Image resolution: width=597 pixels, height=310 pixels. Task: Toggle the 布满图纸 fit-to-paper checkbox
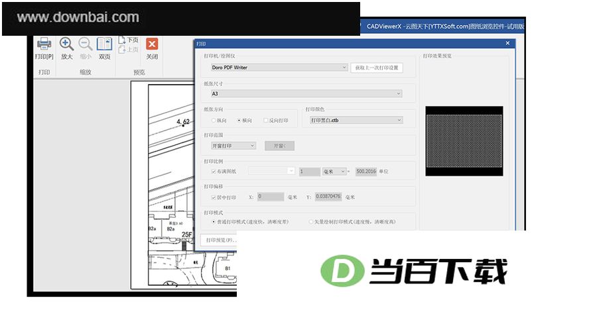click(214, 172)
